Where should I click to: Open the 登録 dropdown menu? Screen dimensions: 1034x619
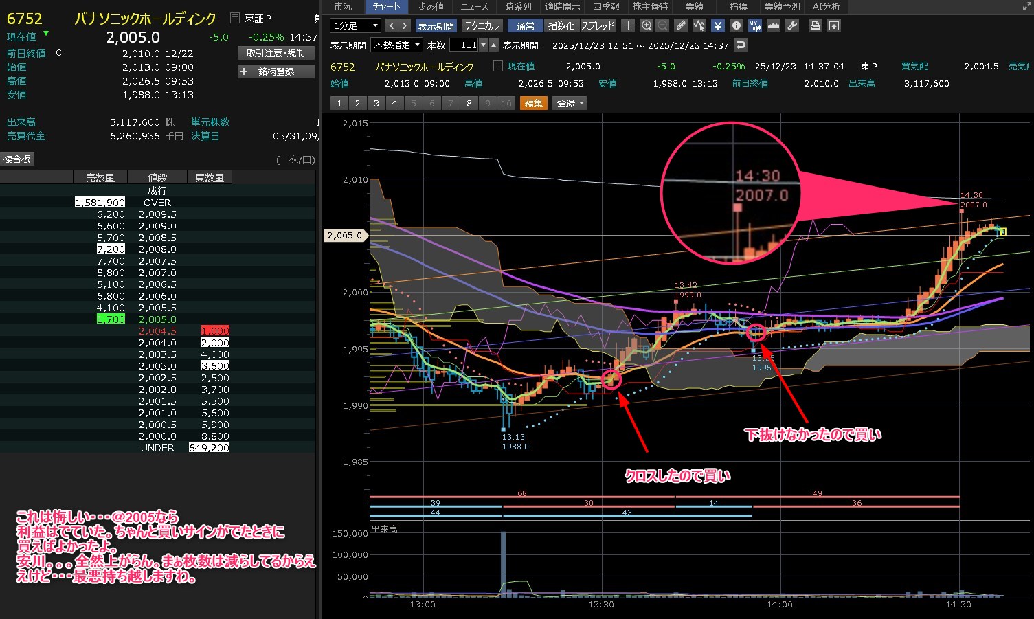tap(570, 103)
